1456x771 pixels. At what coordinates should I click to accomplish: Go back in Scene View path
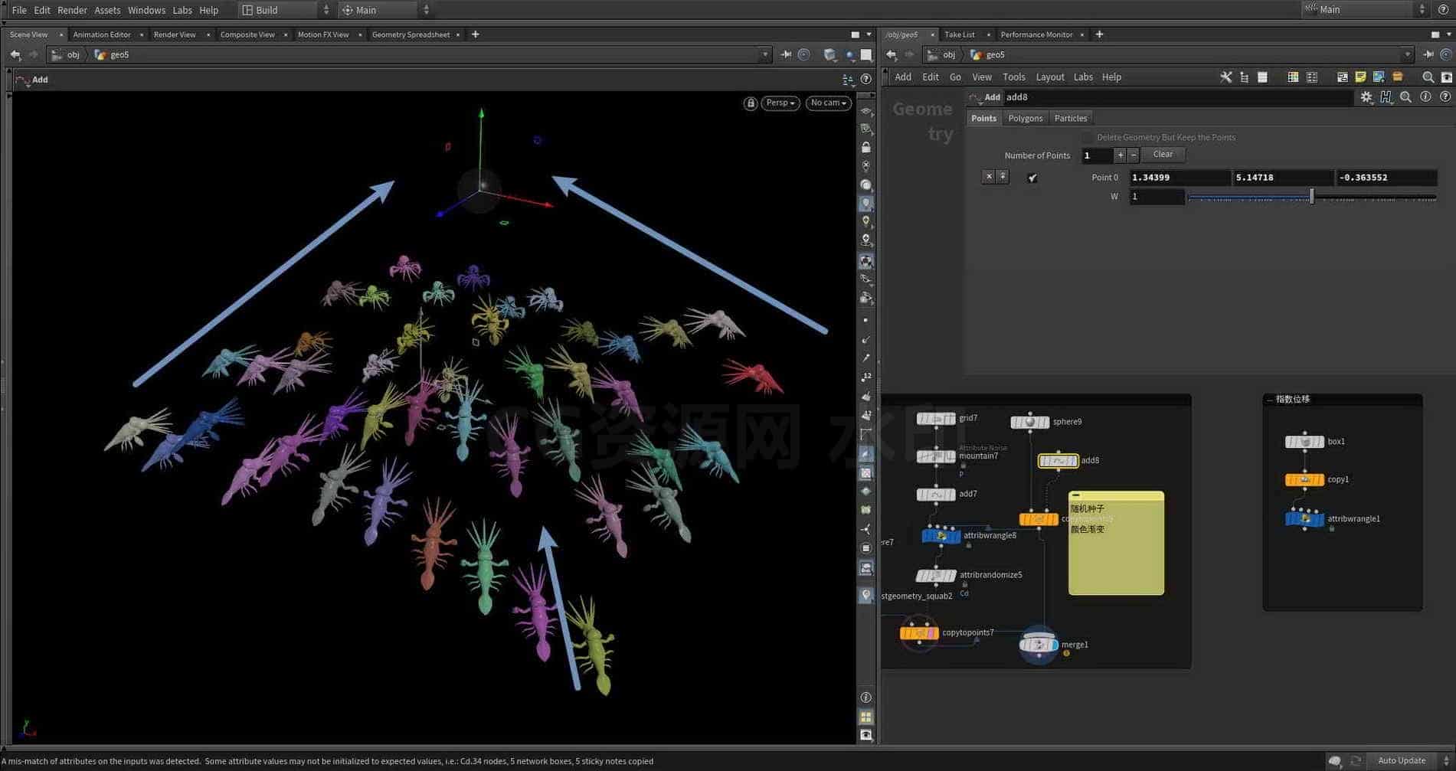15,54
